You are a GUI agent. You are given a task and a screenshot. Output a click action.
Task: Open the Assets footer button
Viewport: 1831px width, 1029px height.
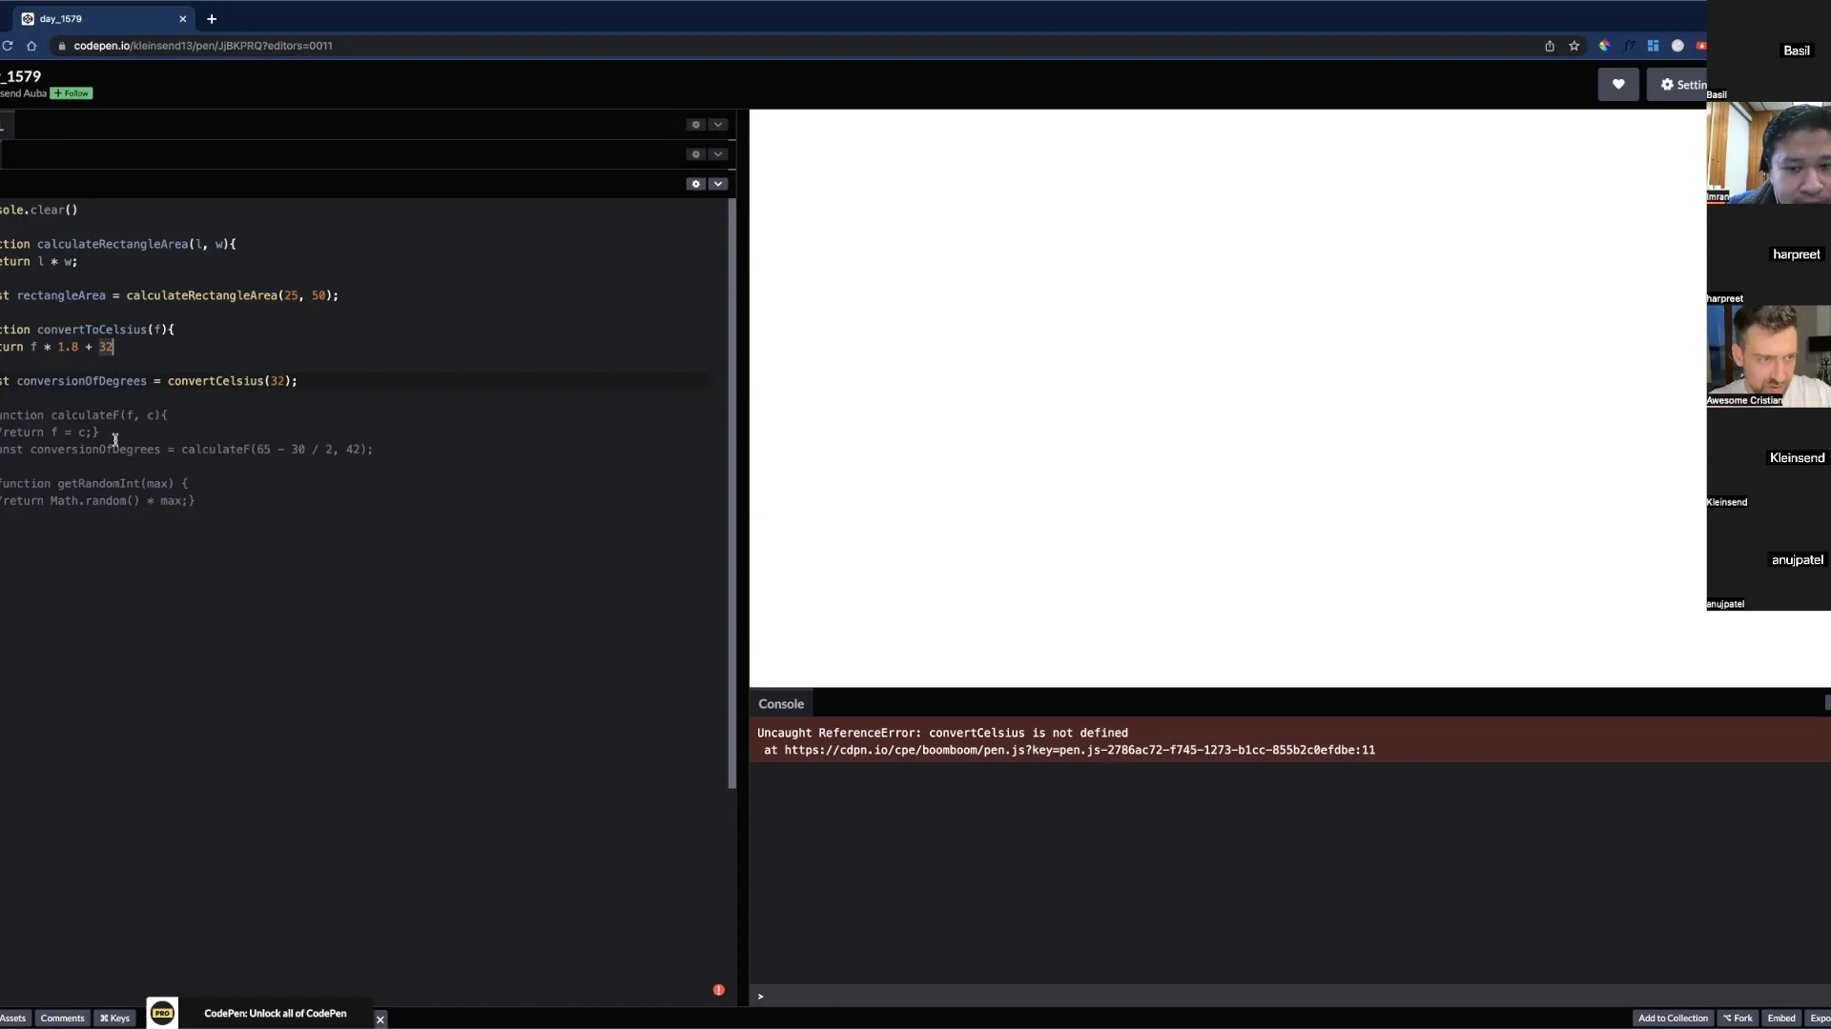click(x=13, y=1019)
